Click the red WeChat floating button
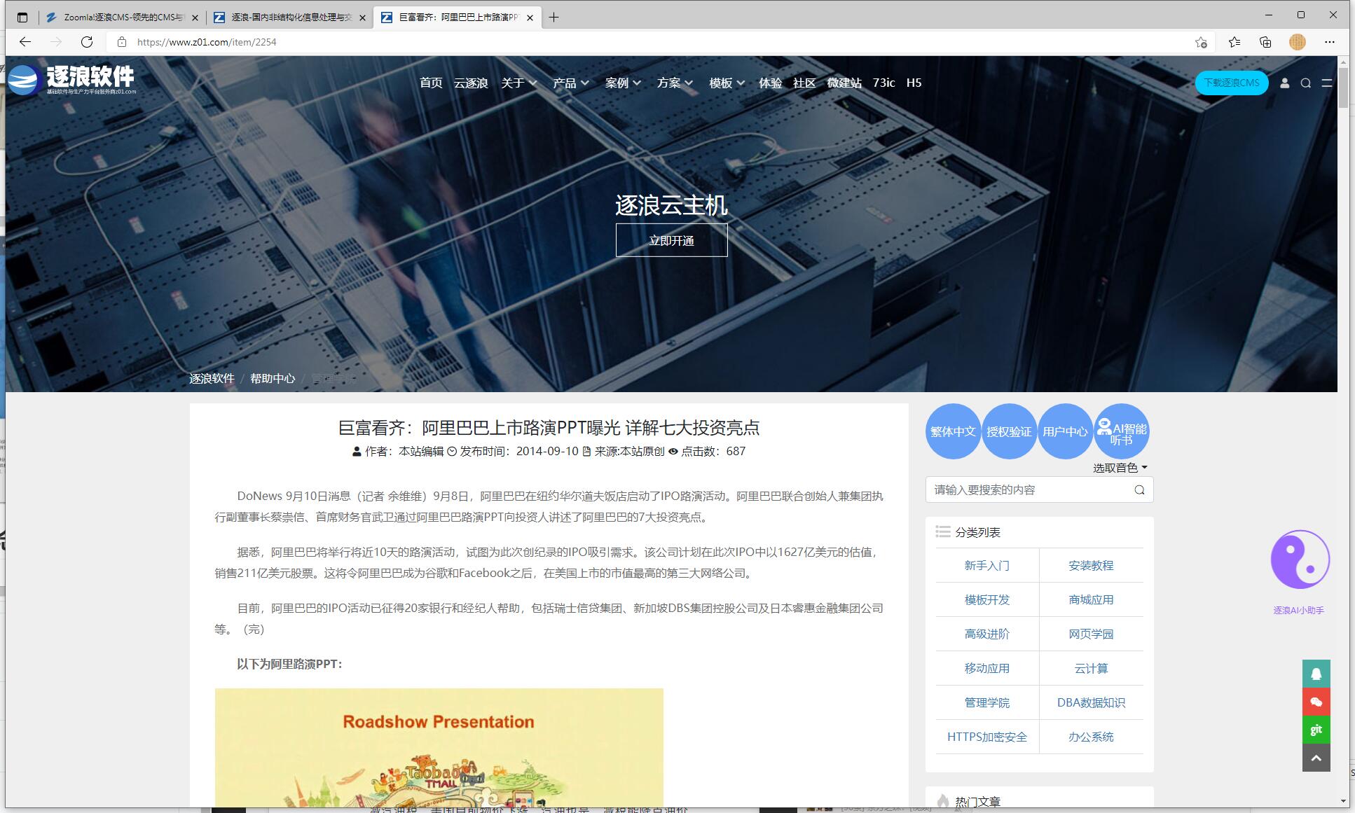The width and height of the screenshot is (1355, 813). click(x=1316, y=702)
